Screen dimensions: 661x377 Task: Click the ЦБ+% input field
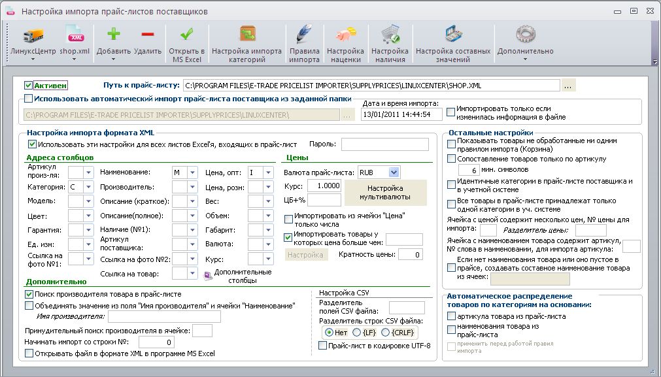pos(324,200)
